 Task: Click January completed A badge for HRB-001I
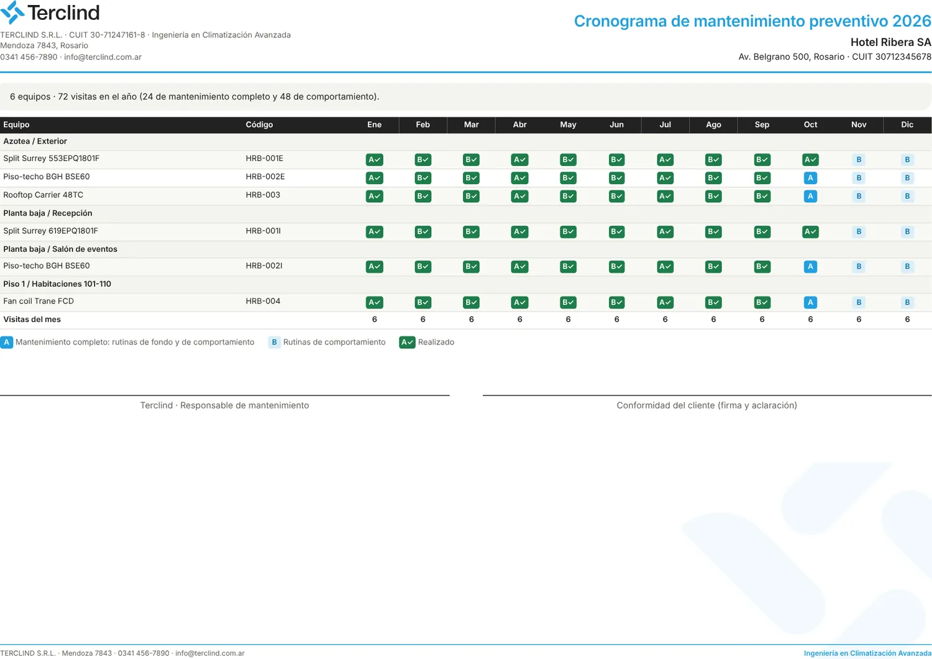[x=374, y=232]
